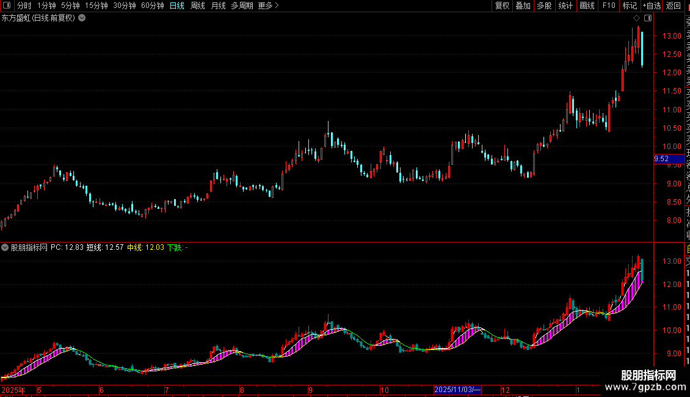Click the diamond marker icon above chart
690x397 pixels.
636,18
